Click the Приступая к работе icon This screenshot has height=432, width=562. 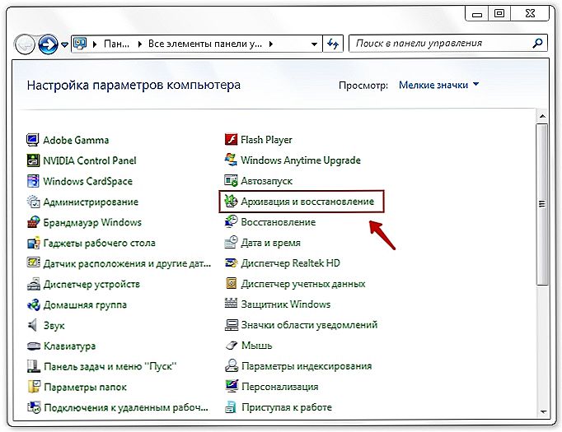(231, 407)
